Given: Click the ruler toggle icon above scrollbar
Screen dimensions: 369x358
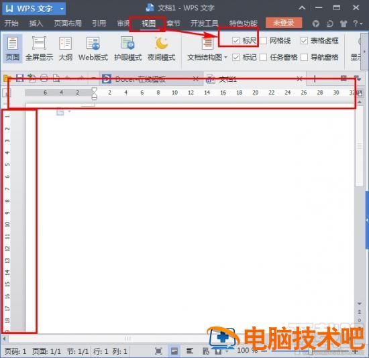Looking at the screenshot, I should (x=360, y=93).
